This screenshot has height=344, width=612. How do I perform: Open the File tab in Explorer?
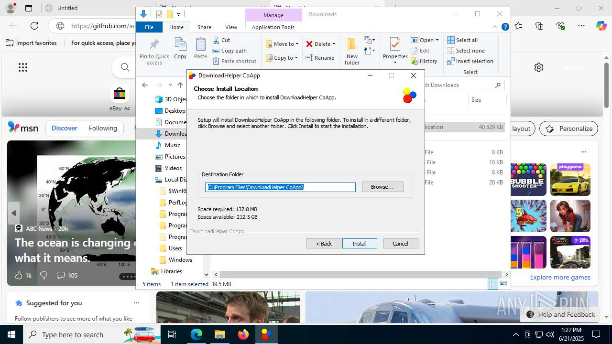tap(149, 27)
